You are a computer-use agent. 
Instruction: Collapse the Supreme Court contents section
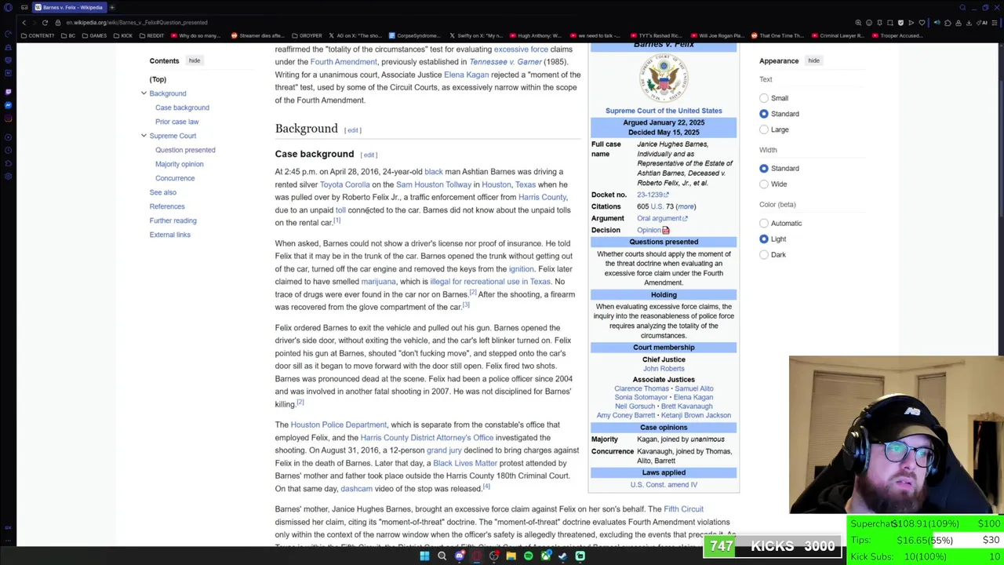(x=144, y=136)
